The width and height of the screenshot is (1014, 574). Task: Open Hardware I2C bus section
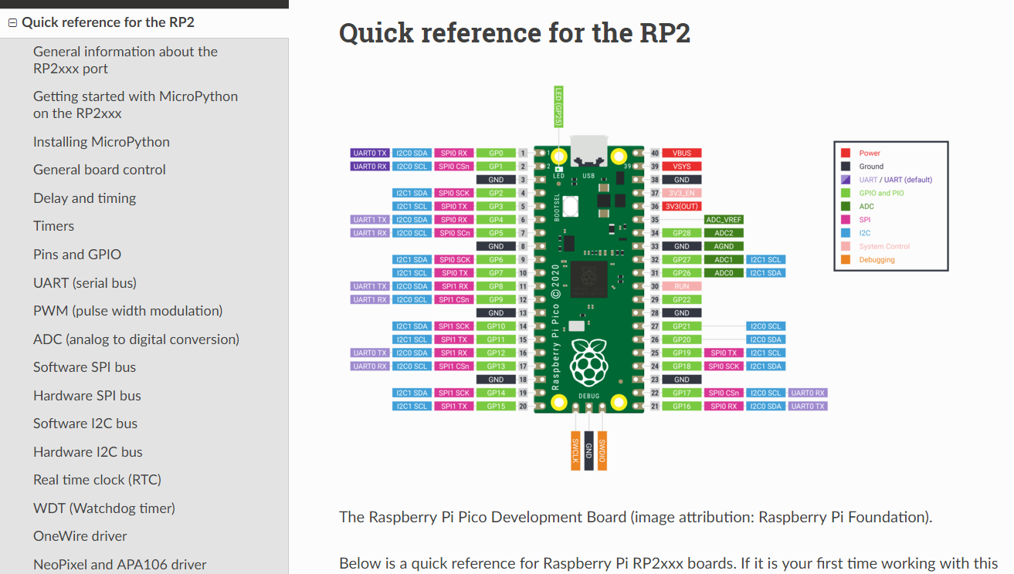(x=88, y=452)
